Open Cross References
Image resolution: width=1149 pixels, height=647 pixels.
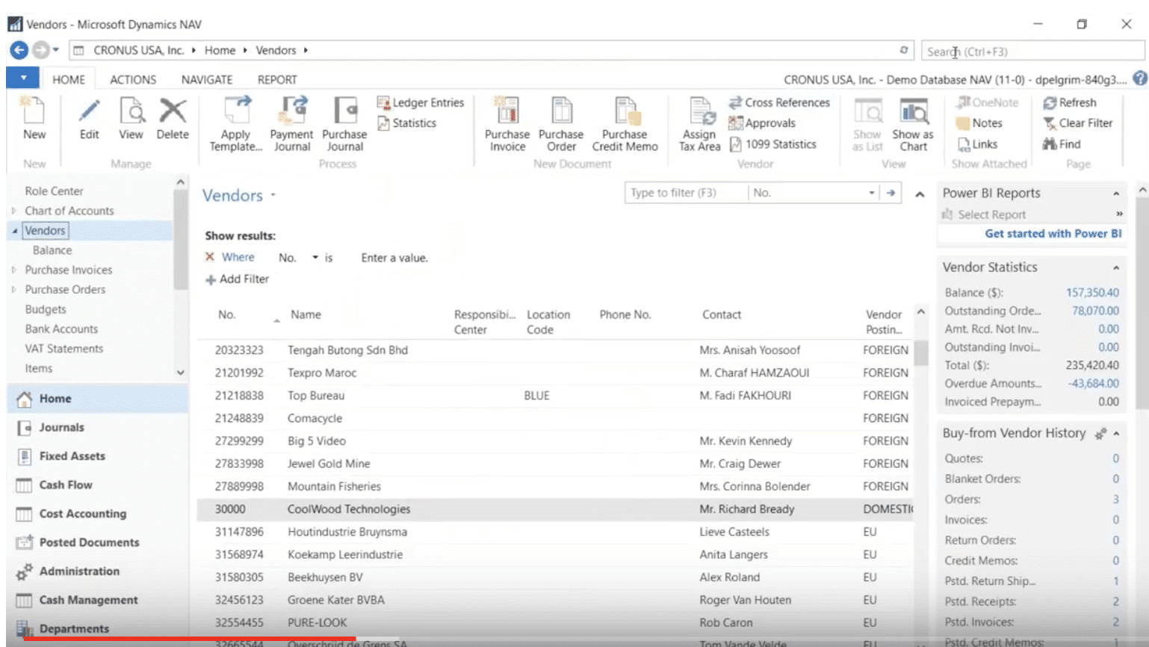(779, 102)
